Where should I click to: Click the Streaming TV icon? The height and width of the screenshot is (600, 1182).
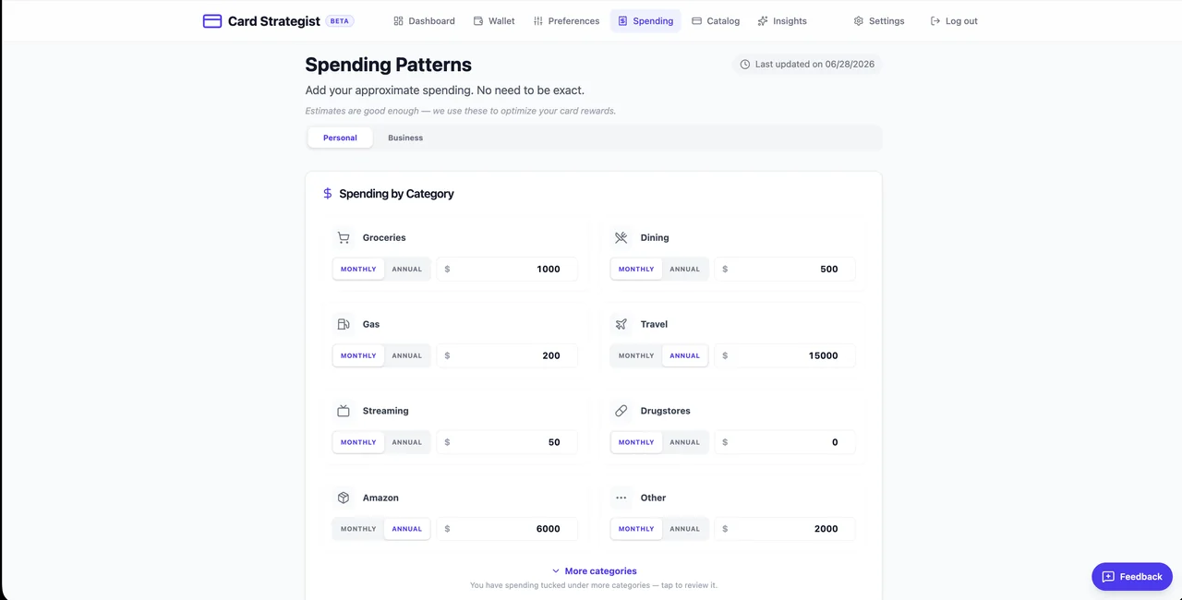point(344,411)
